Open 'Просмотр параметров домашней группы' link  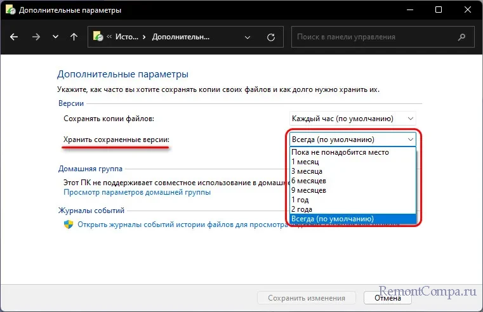[137, 192]
